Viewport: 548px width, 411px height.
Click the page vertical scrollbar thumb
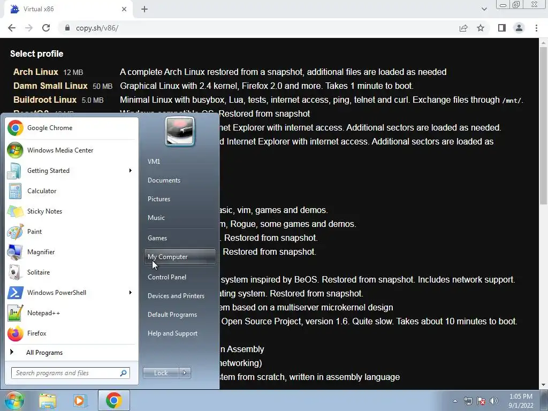(543, 126)
